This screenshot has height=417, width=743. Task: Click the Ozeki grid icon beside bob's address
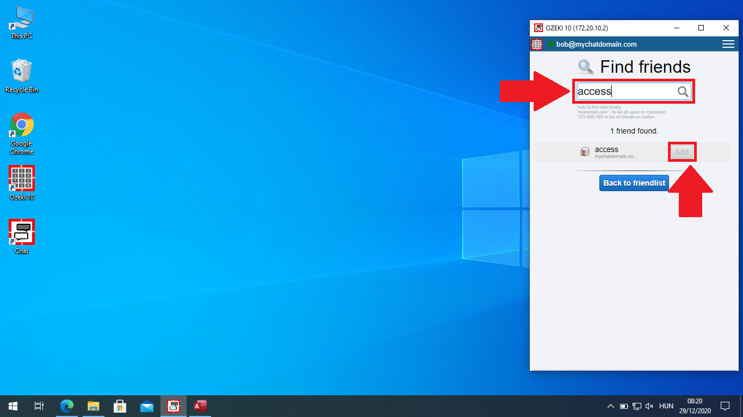(537, 45)
